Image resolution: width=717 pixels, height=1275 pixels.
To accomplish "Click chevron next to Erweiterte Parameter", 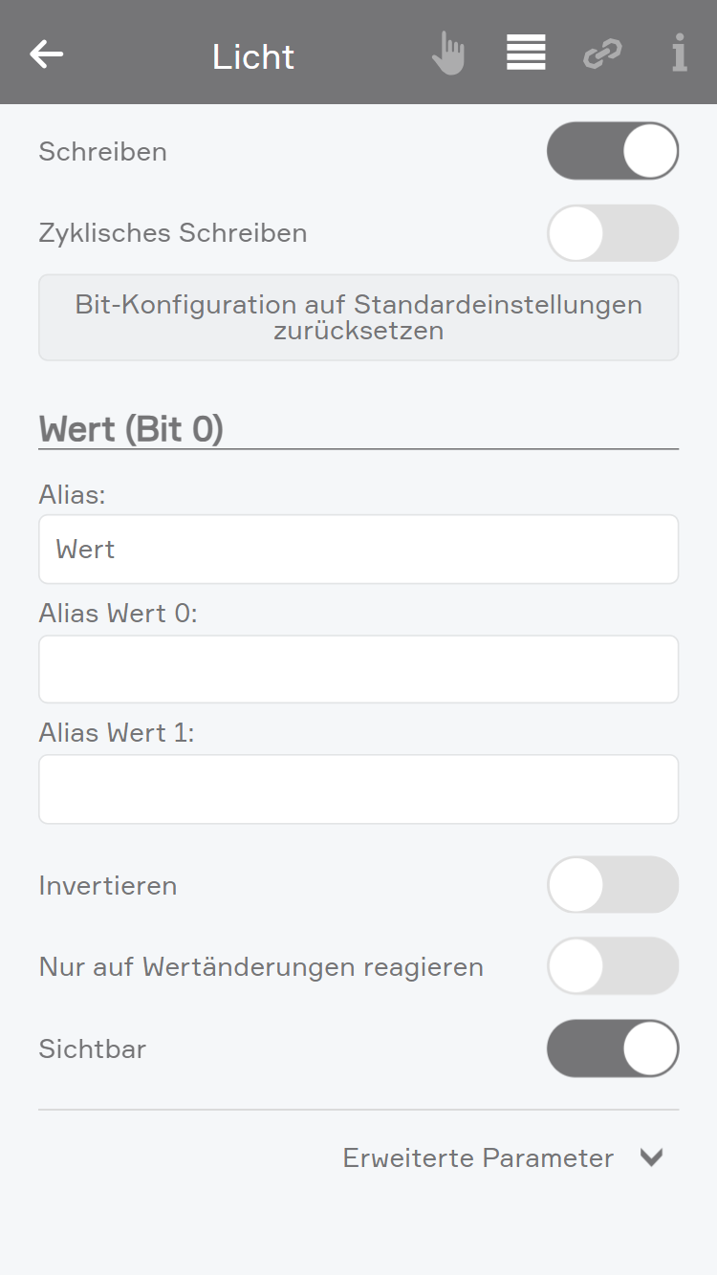I will (651, 1157).
